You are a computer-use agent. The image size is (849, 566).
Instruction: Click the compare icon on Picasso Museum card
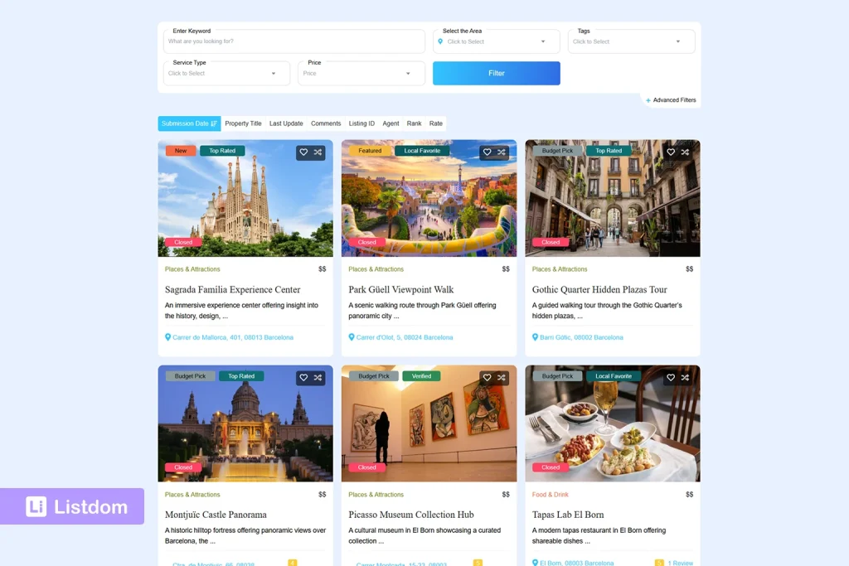point(501,378)
